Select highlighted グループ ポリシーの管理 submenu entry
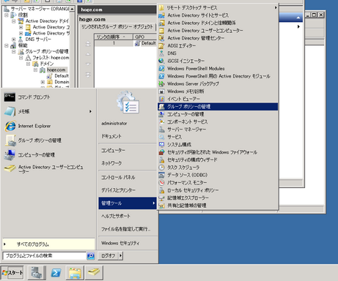Image resolution: width=338 pixels, height=281 pixels. point(218,107)
